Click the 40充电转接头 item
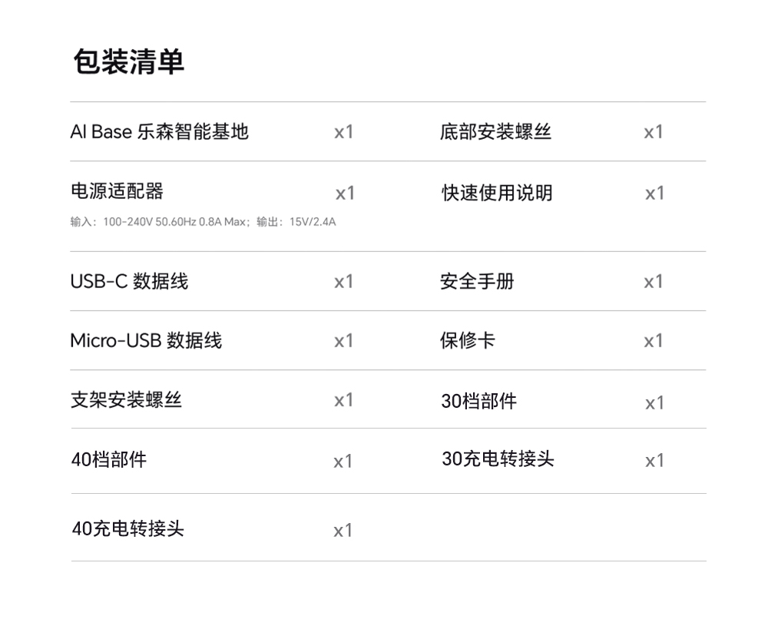The image size is (768, 639). 127,529
